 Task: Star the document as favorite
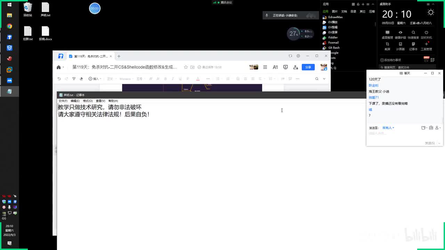pyautogui.click(x=186, y=67)
